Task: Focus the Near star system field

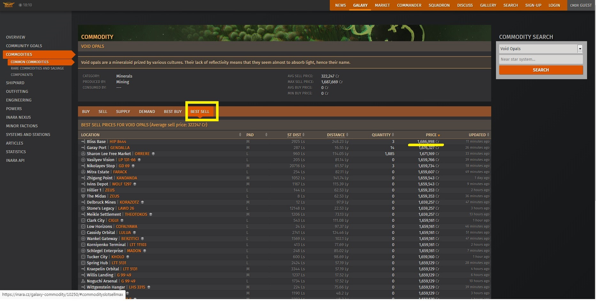Action: pos(541,59)
